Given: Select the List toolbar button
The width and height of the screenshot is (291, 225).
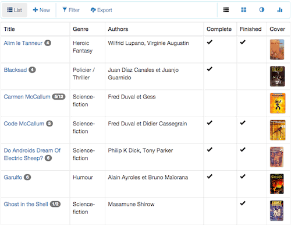Looking at the screenshot, I should (15, 10).
